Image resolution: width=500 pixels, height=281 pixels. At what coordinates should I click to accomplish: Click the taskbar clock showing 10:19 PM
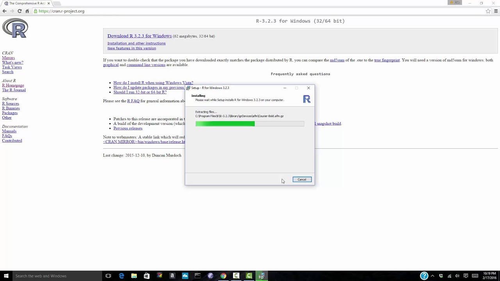489,276
